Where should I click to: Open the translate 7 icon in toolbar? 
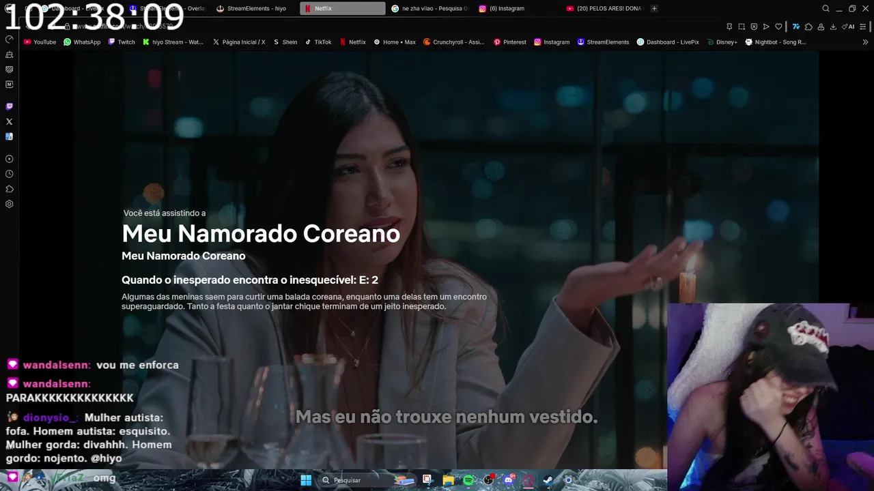pos(795,27)
